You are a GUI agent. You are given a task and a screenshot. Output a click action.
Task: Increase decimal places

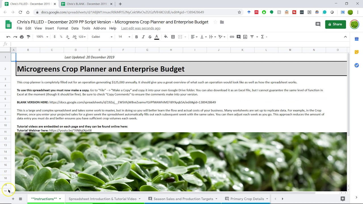pyautogui.click(x=74, y=37)
